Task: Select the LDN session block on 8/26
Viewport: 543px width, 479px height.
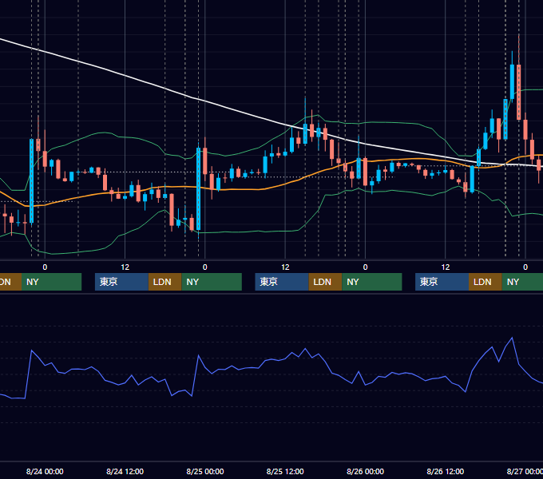Action: click(x=486, y=282)
